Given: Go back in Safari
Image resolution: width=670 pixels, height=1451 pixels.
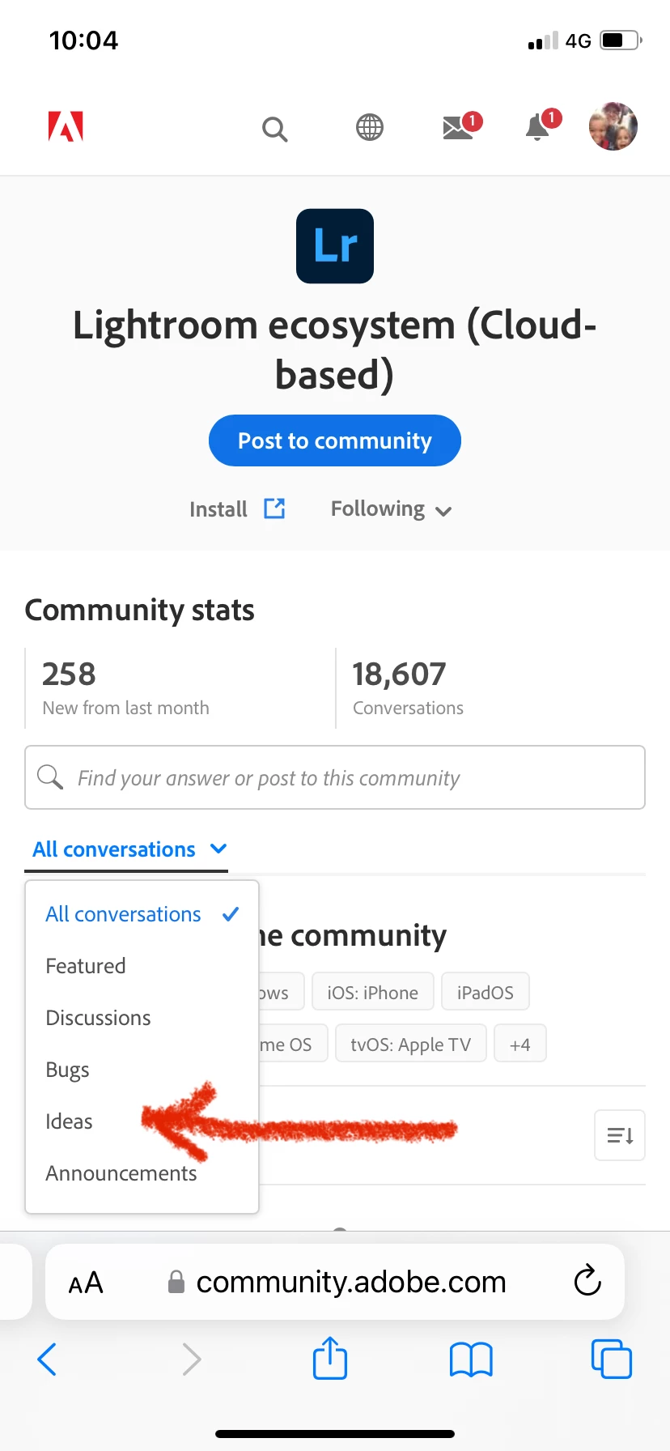Looking at the screenshot, I should point(47,1360).
